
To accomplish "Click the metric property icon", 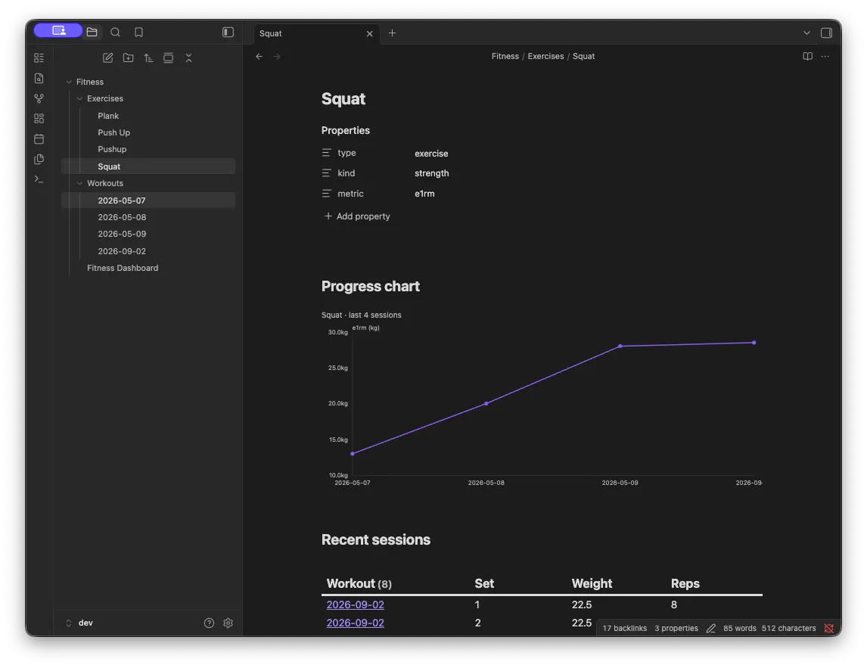I will click(x=327, y=194).
